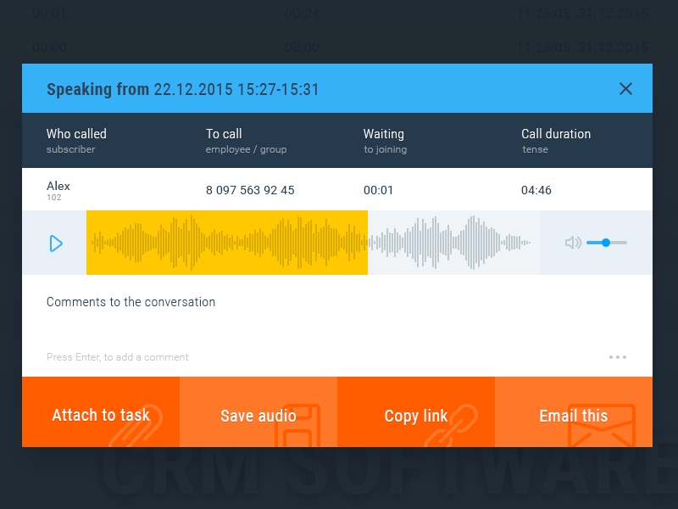Click the Waiting column header

384,134
